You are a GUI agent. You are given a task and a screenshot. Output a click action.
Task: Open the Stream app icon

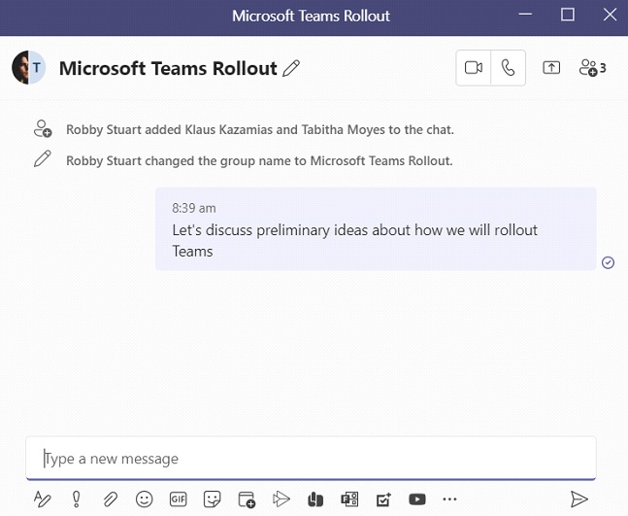(x=281, y=499)
